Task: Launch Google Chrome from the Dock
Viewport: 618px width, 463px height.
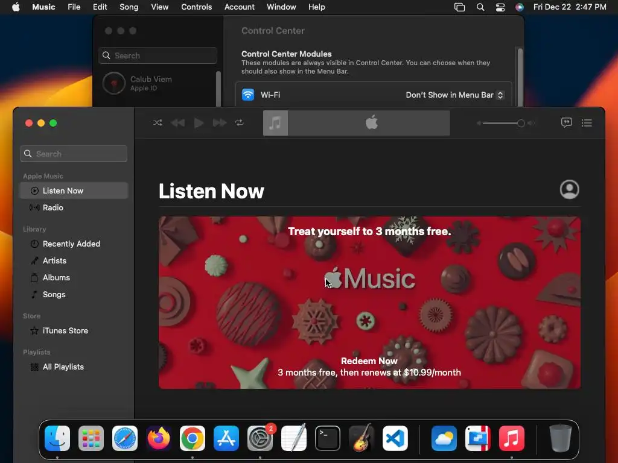Action: tap(193, 438)
